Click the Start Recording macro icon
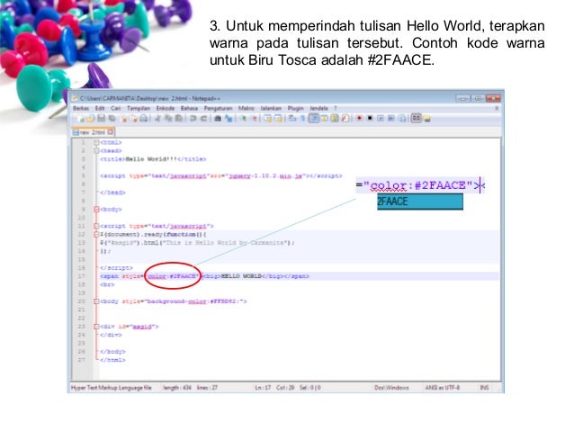The image size is (574, 431). click(359, 118)
